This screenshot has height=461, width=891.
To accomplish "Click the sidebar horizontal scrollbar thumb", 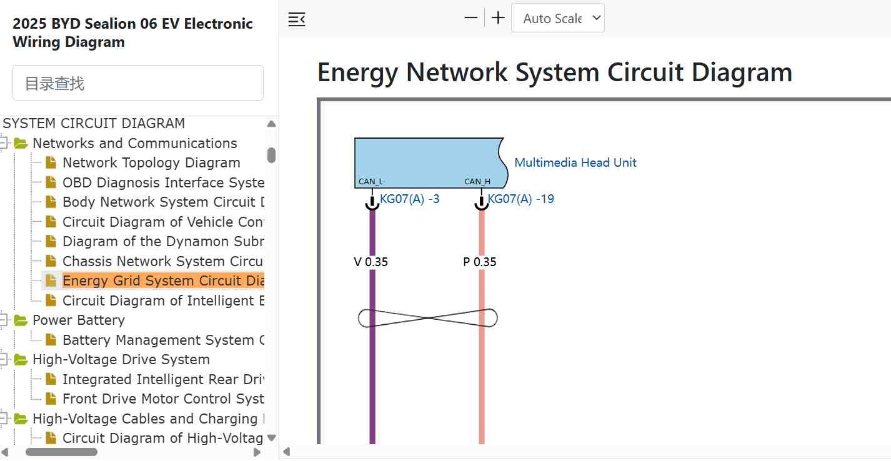I will pyautogui.click(x=61, y=452).
